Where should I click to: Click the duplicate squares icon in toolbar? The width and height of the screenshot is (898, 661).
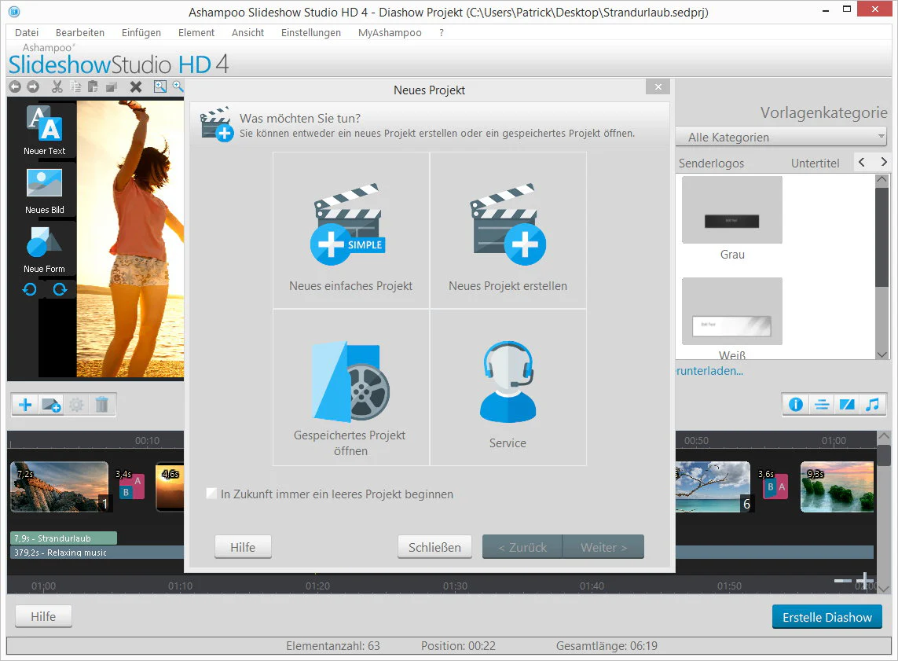[112, 86]
